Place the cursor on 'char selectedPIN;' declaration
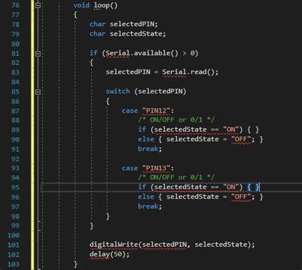Screen dimensions: 302x270 coord(124,24)
